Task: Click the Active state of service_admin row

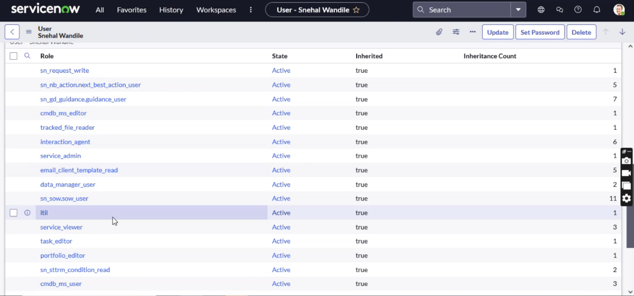Action: click(x=281, y=156)
